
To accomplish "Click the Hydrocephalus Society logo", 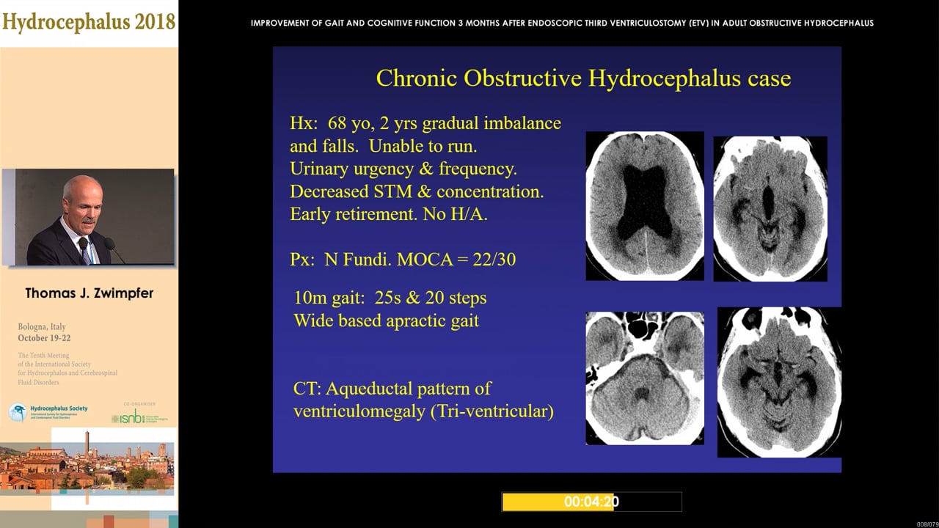I will tap(48, 412).
